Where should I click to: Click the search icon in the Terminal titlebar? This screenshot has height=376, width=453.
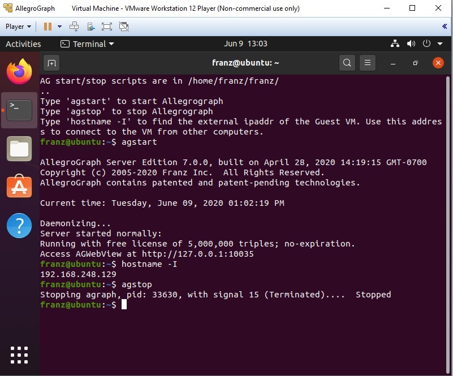click(347, 63)
